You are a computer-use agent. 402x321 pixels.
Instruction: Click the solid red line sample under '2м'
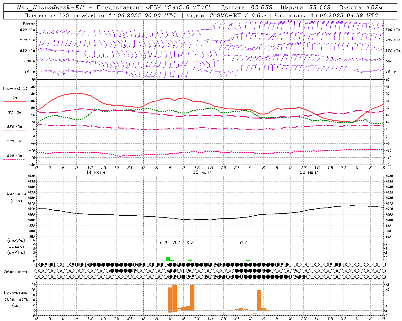(x=14, y=101)
